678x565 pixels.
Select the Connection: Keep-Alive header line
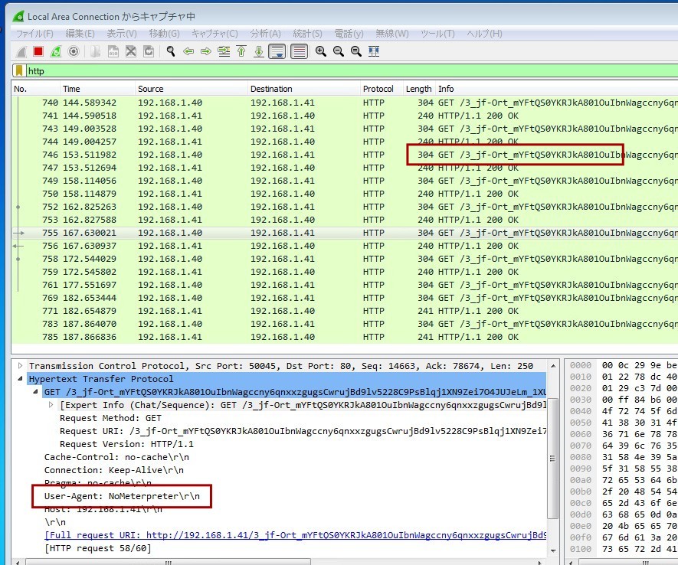113,470
